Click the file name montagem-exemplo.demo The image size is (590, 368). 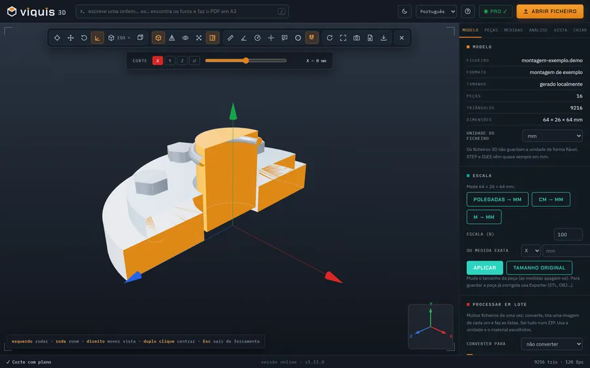551,60
